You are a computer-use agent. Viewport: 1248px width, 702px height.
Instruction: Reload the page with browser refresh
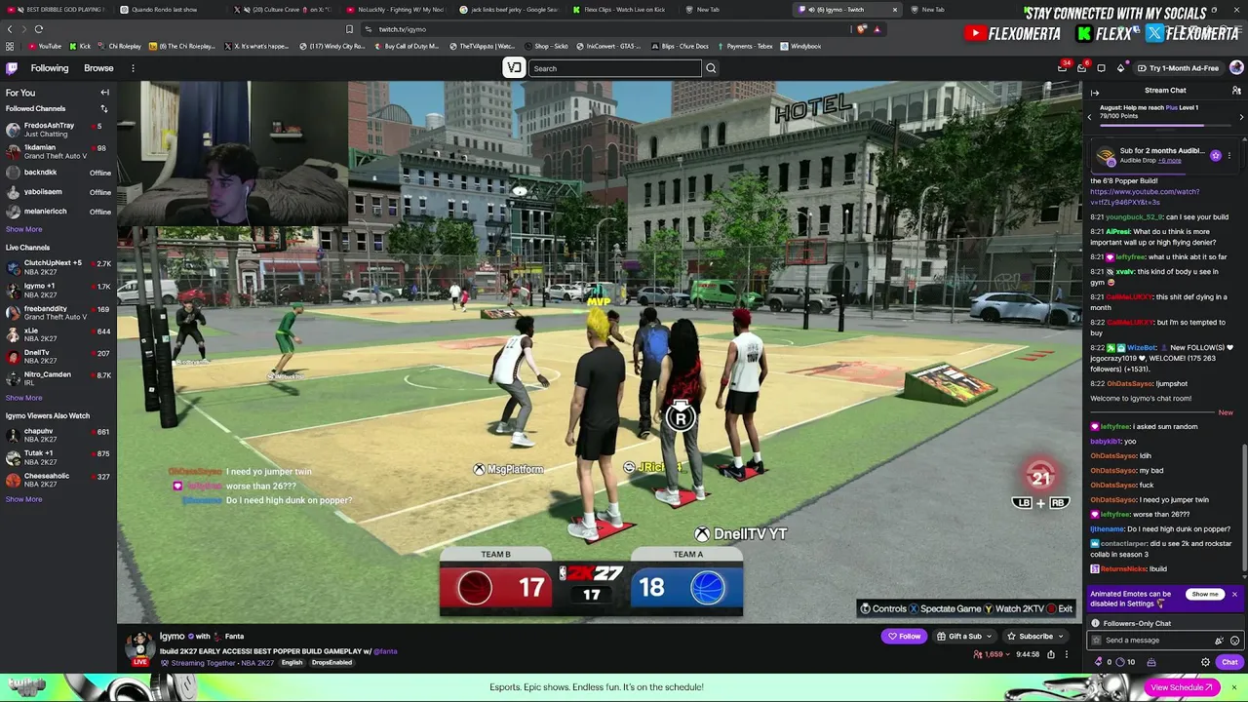(39, 29)
